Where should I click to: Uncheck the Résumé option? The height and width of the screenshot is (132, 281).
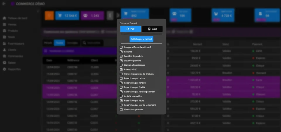[x=121, y=52]
